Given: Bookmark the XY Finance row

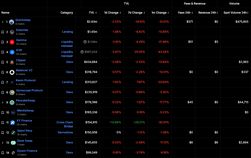Looking at the screenshot, I should click(x=3, y=123).
